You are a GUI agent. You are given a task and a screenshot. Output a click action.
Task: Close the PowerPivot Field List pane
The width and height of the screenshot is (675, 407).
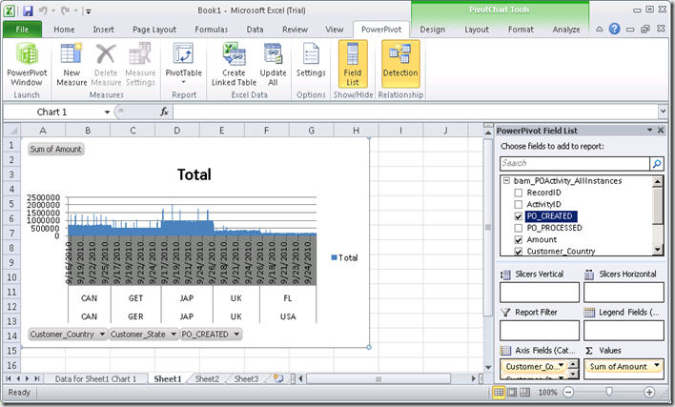(661, 130)
